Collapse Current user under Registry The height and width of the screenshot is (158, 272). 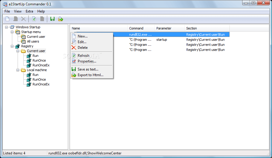(x=18, y=51)
